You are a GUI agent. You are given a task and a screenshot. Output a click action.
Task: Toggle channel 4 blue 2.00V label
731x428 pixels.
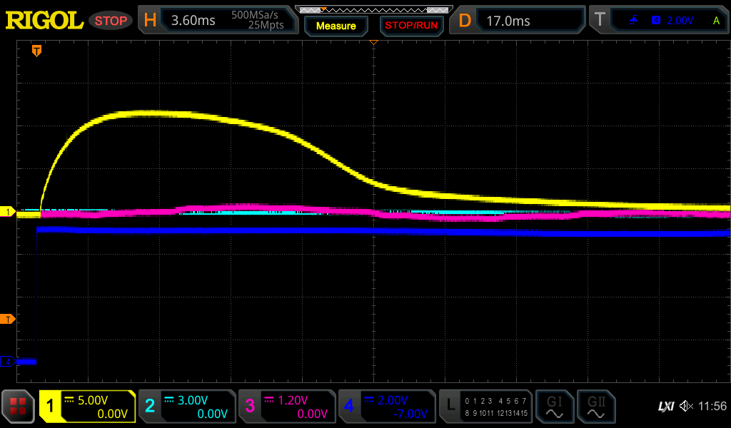386,407
